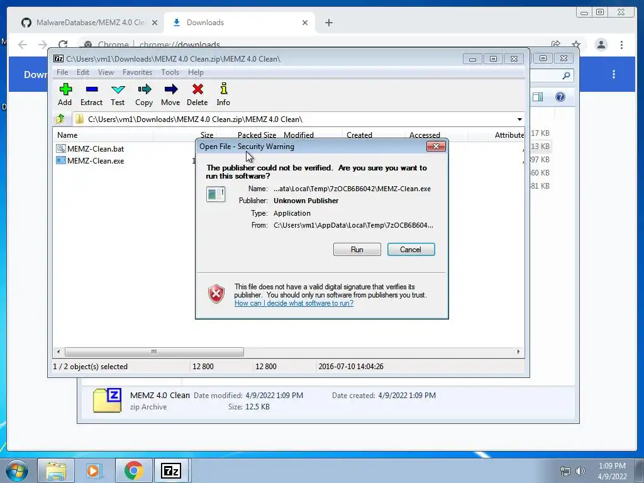Sort file list by Created column

(359, 135)
